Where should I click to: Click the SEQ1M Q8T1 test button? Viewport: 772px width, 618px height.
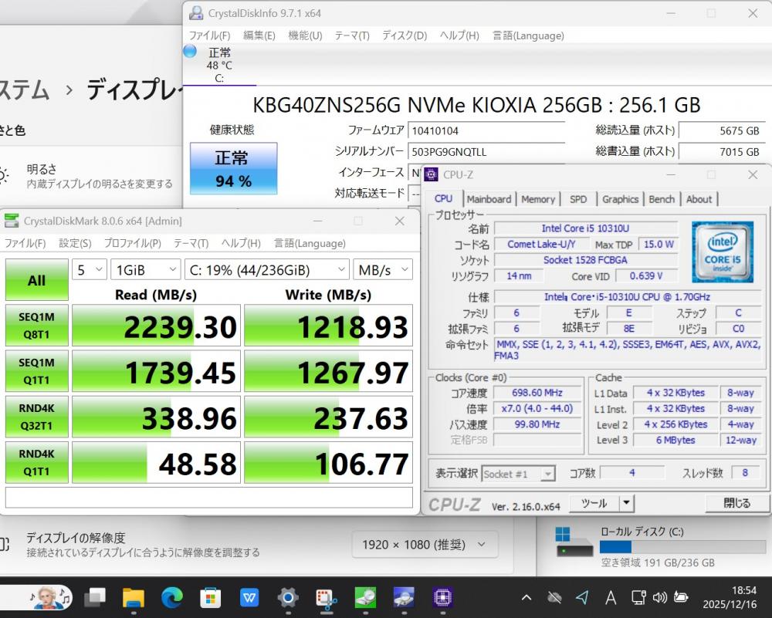click(36, 326)
